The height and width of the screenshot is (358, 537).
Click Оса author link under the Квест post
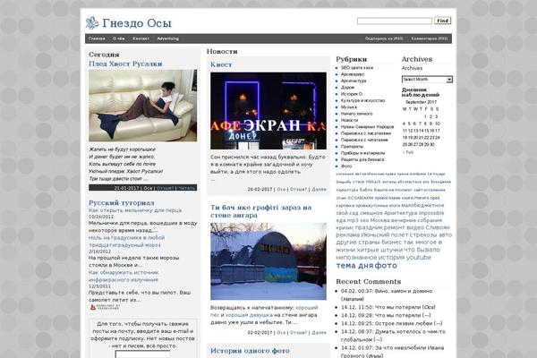coord(281,189)
